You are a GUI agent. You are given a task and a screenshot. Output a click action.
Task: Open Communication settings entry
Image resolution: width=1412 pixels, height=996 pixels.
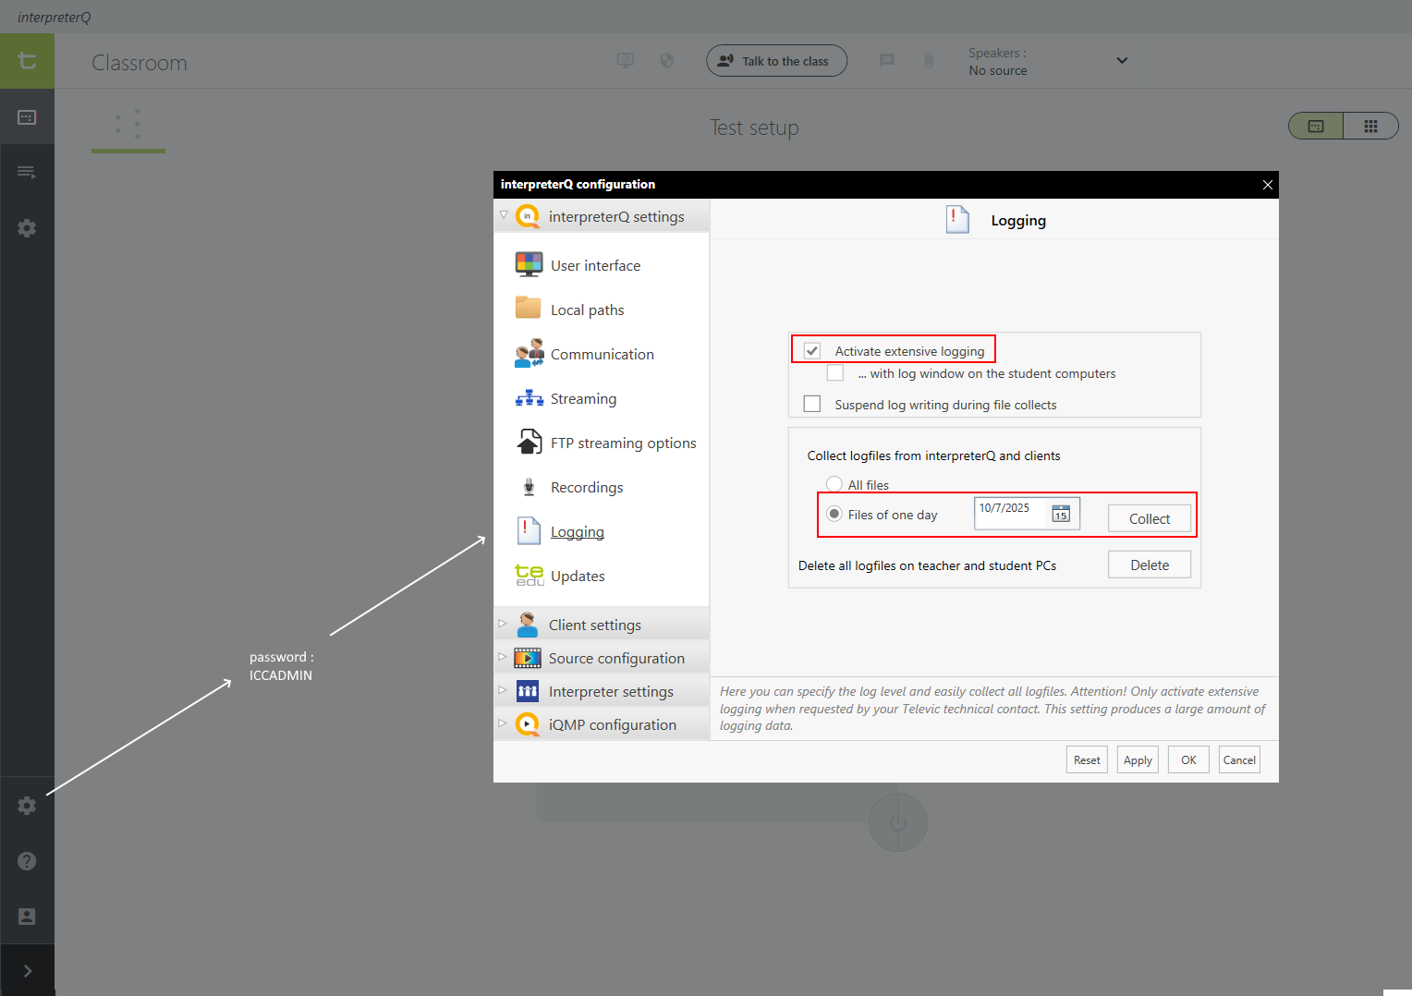click(603, 354)
